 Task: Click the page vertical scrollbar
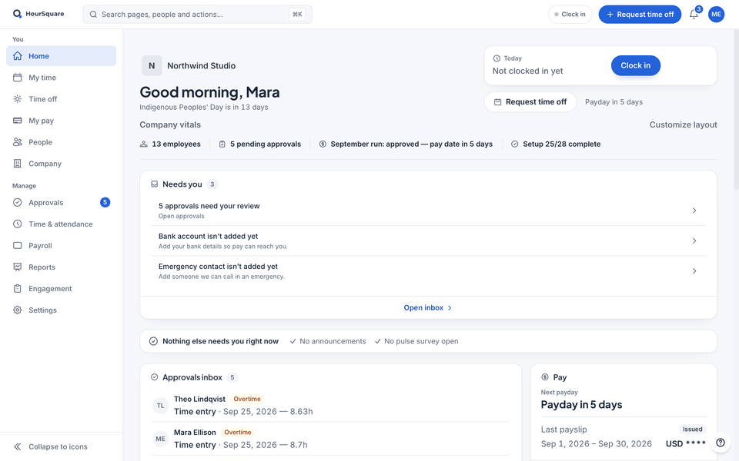736,109
